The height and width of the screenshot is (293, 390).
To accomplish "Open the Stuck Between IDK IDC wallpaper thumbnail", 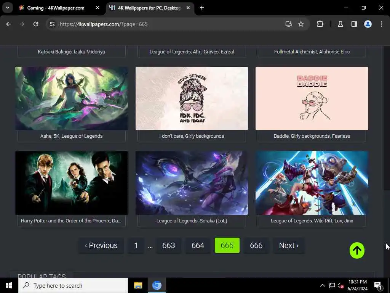I will (x=192, y=98).
